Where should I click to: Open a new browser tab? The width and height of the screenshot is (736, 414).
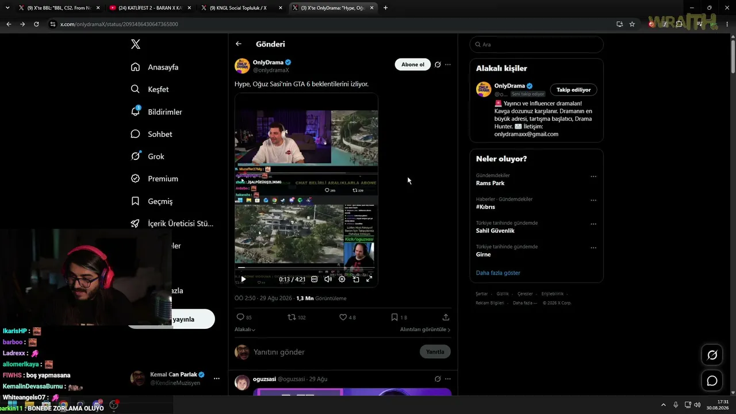385,8
